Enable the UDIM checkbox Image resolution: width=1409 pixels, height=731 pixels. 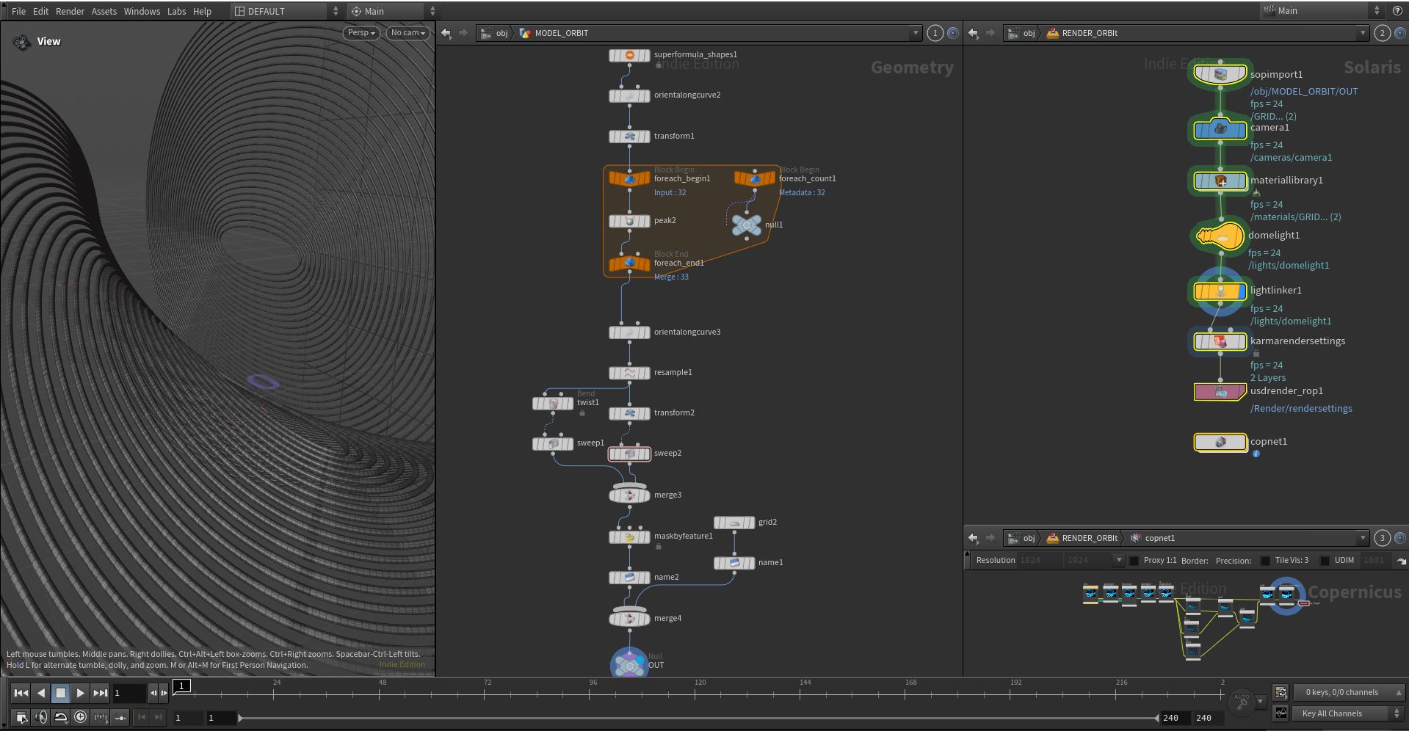pos(1325,560)
